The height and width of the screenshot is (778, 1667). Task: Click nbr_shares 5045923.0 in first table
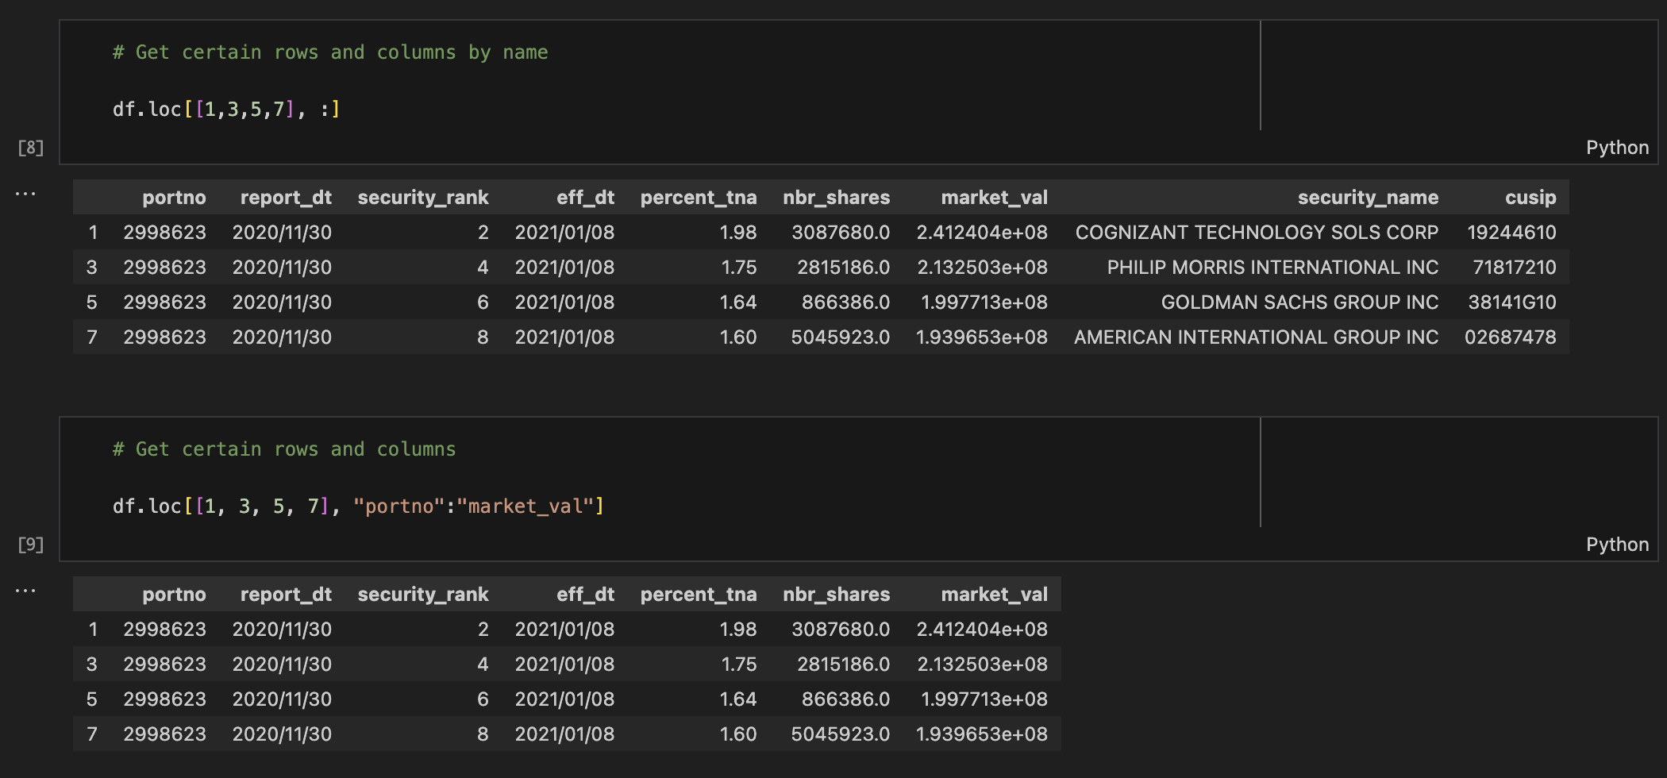(840, 337)
